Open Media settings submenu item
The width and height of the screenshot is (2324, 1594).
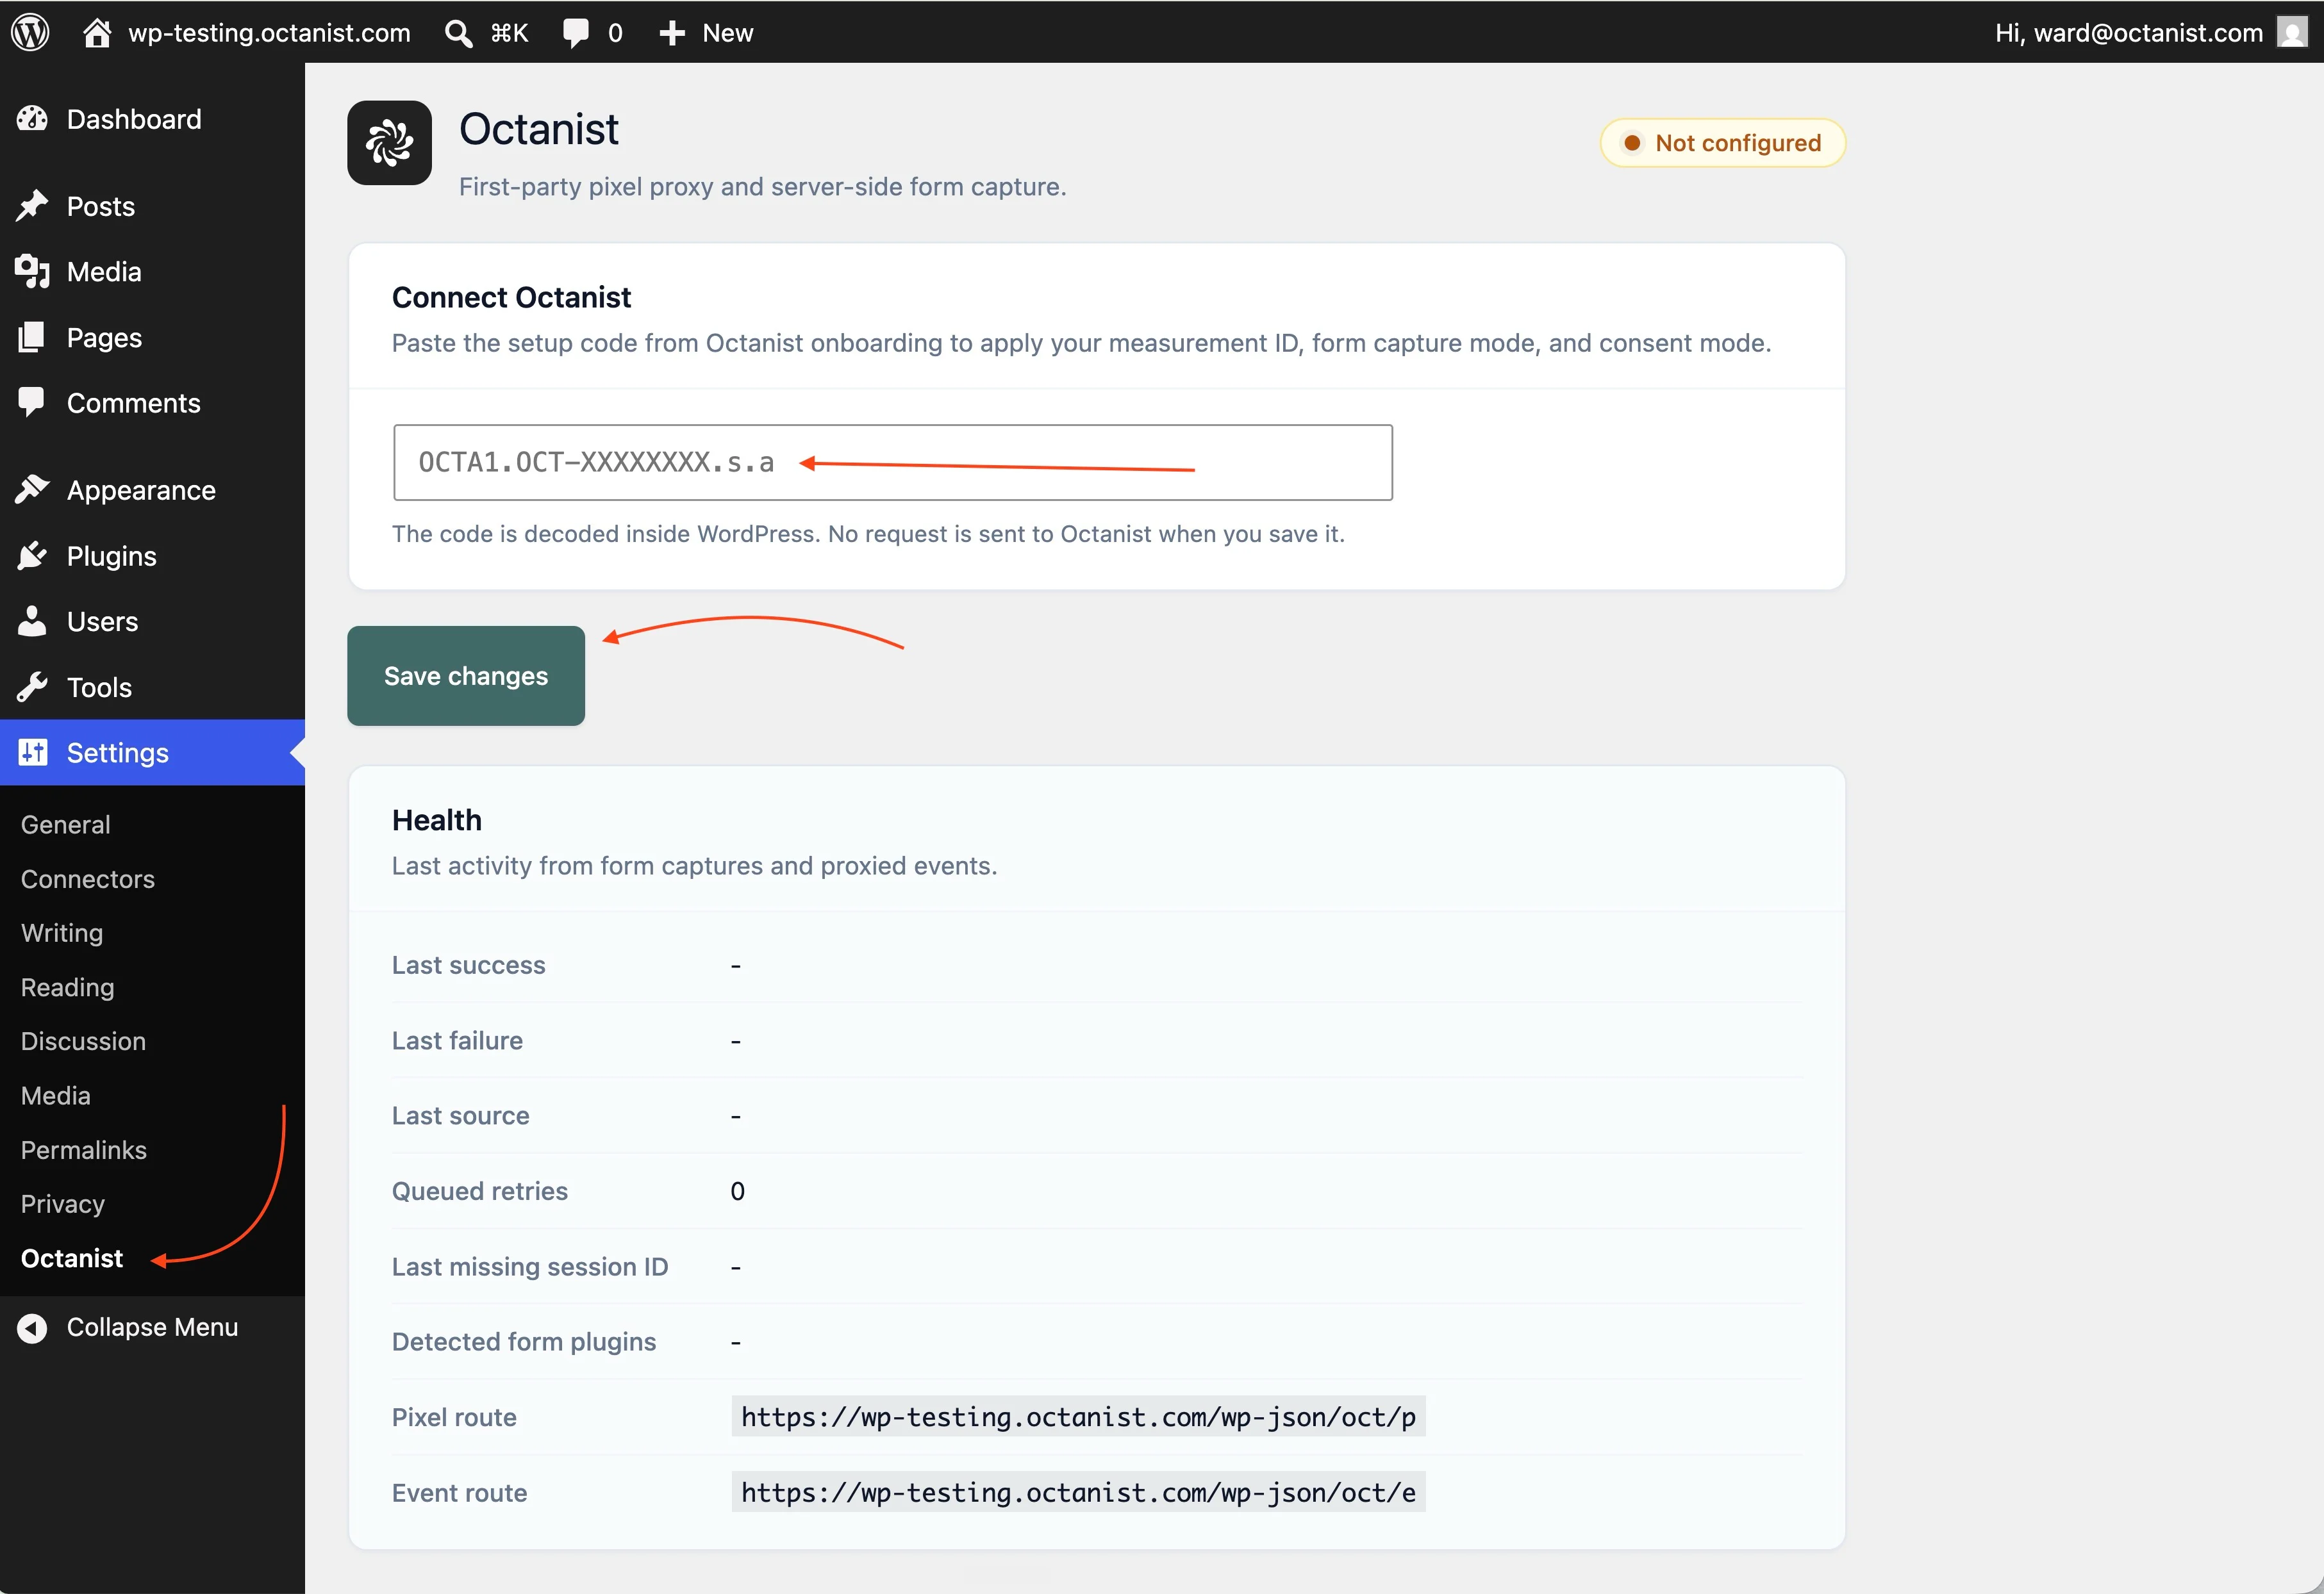pyautogui.click(x=55, y=1096)
